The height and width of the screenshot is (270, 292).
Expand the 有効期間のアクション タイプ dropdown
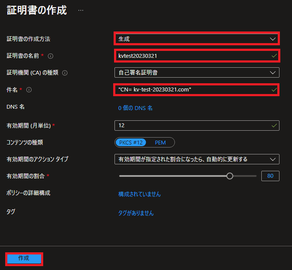point(197,159)
